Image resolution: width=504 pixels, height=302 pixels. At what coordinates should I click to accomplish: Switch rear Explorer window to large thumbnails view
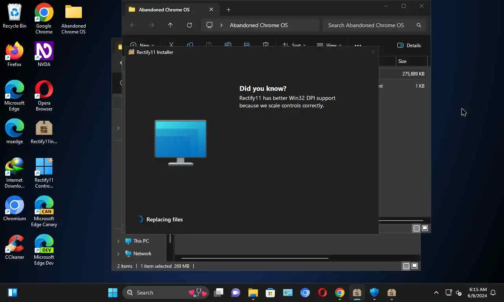[x=415, y=266]
